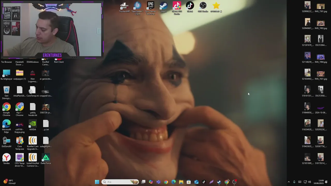The image size is (331, 186).
Task: Open volume settings in system tray
Action: 310,182
